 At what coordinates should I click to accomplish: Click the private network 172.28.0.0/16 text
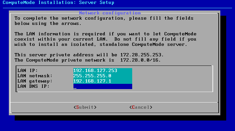(140, 60)
